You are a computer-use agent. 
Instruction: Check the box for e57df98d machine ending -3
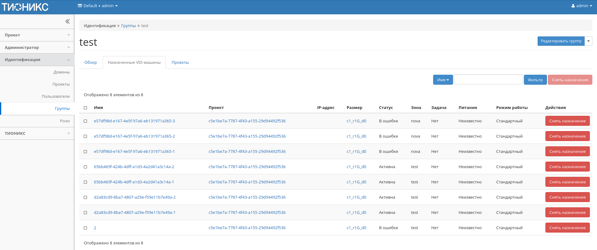click(x=86, y=121)
